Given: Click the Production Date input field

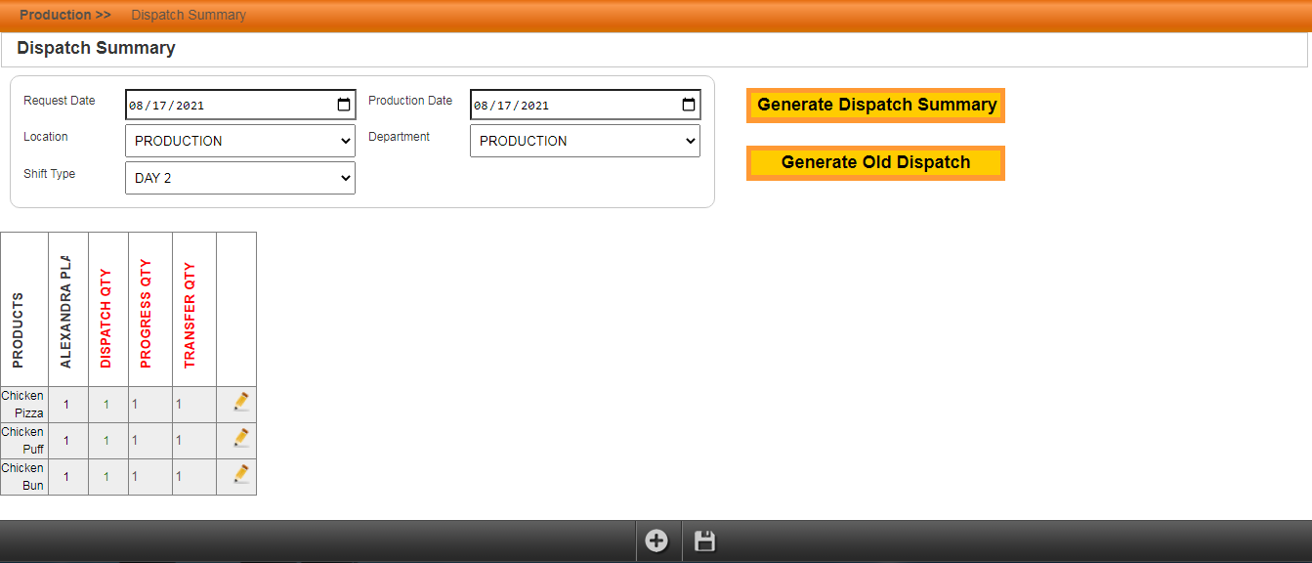Looking at the screenshot, I should (567, 105).
